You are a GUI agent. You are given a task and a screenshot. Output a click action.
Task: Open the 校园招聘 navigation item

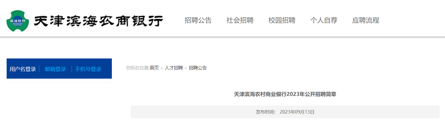point(282,20)
